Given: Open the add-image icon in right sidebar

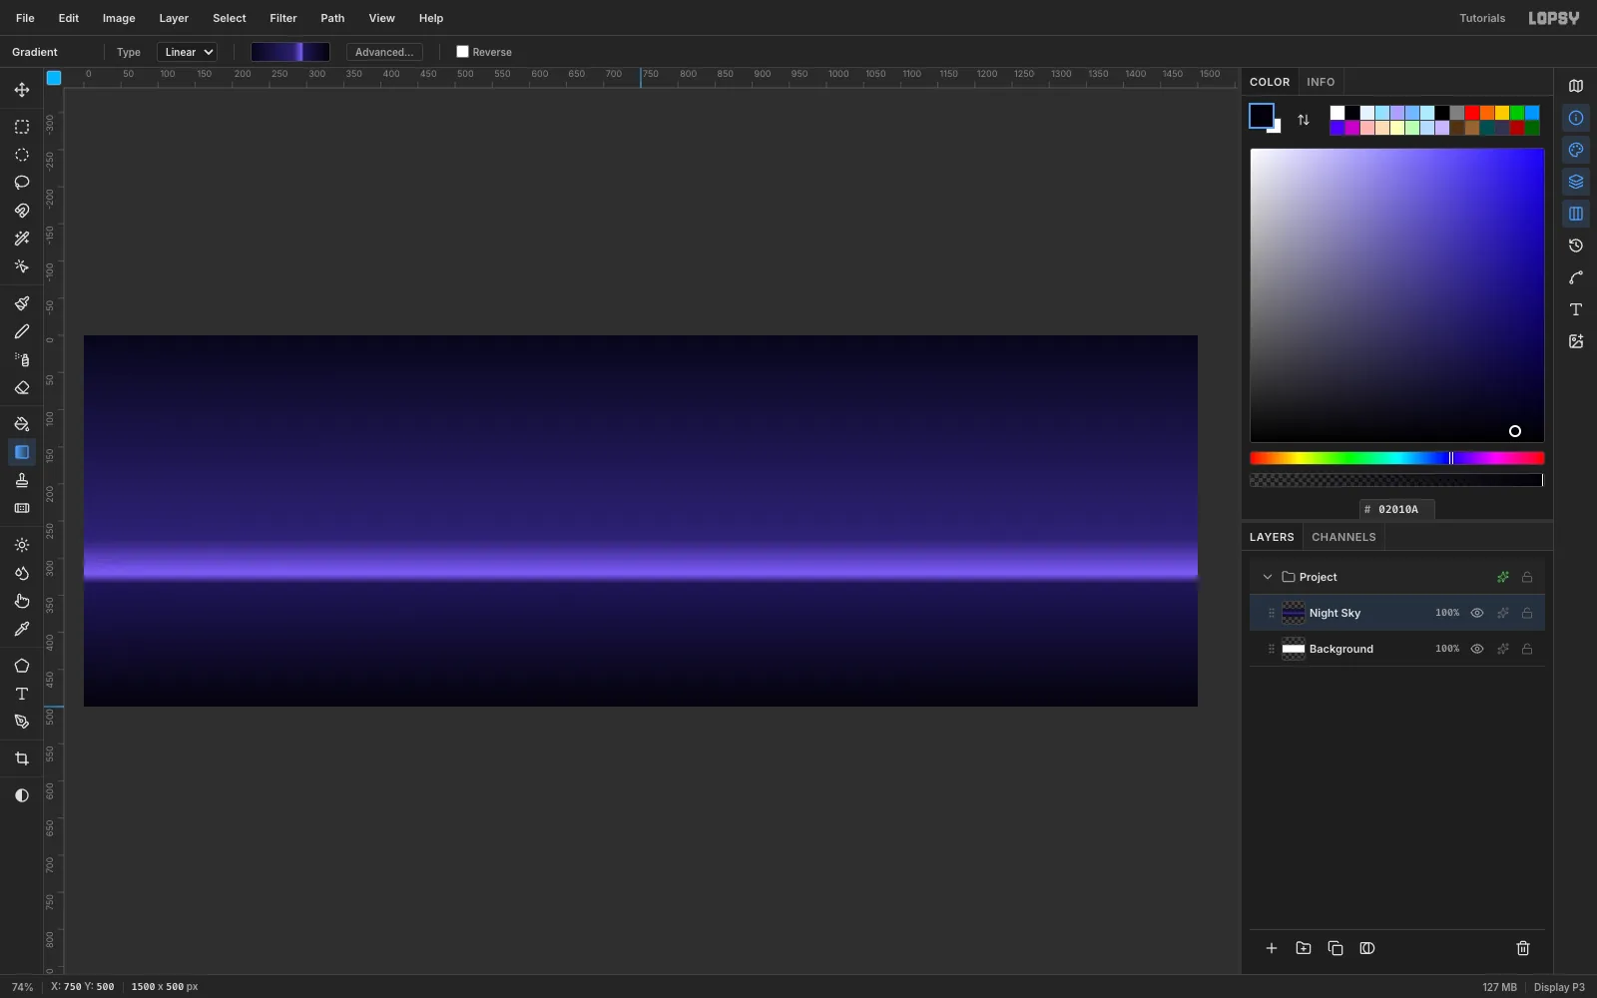Looking at the screenshot, I should (1576, 341).
